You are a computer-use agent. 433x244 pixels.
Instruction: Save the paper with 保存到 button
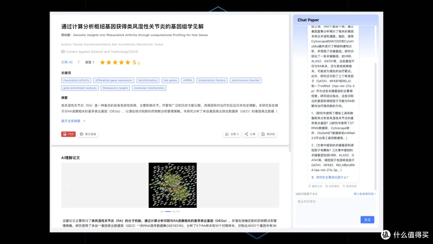[x=268, y=134]
